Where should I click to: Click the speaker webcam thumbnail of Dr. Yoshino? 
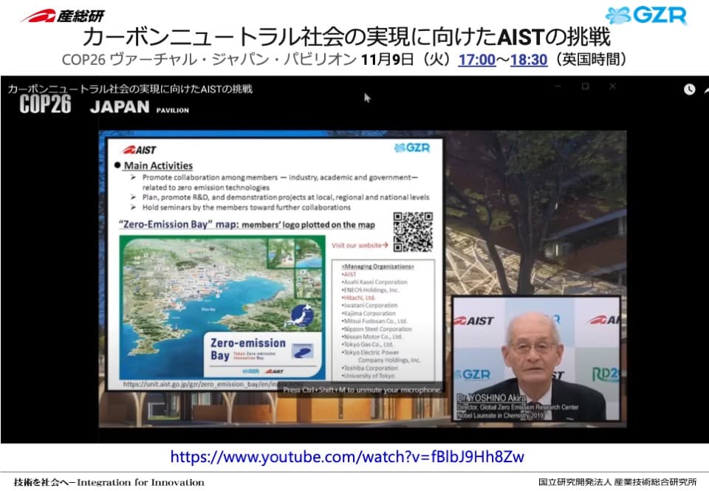point(535,358)
